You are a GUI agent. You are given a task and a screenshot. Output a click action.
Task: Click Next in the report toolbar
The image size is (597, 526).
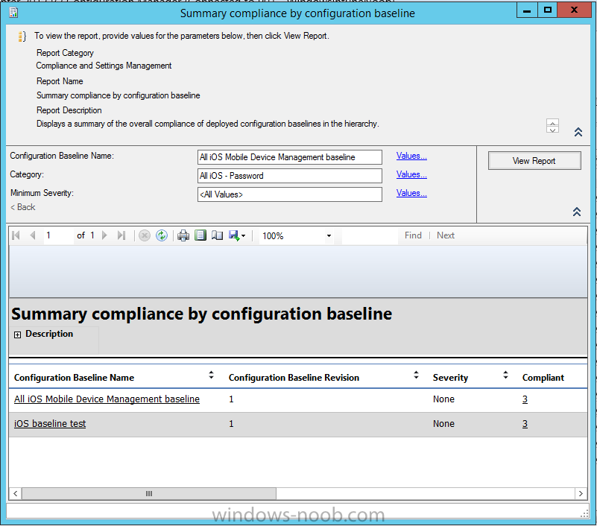click(446, 235)
